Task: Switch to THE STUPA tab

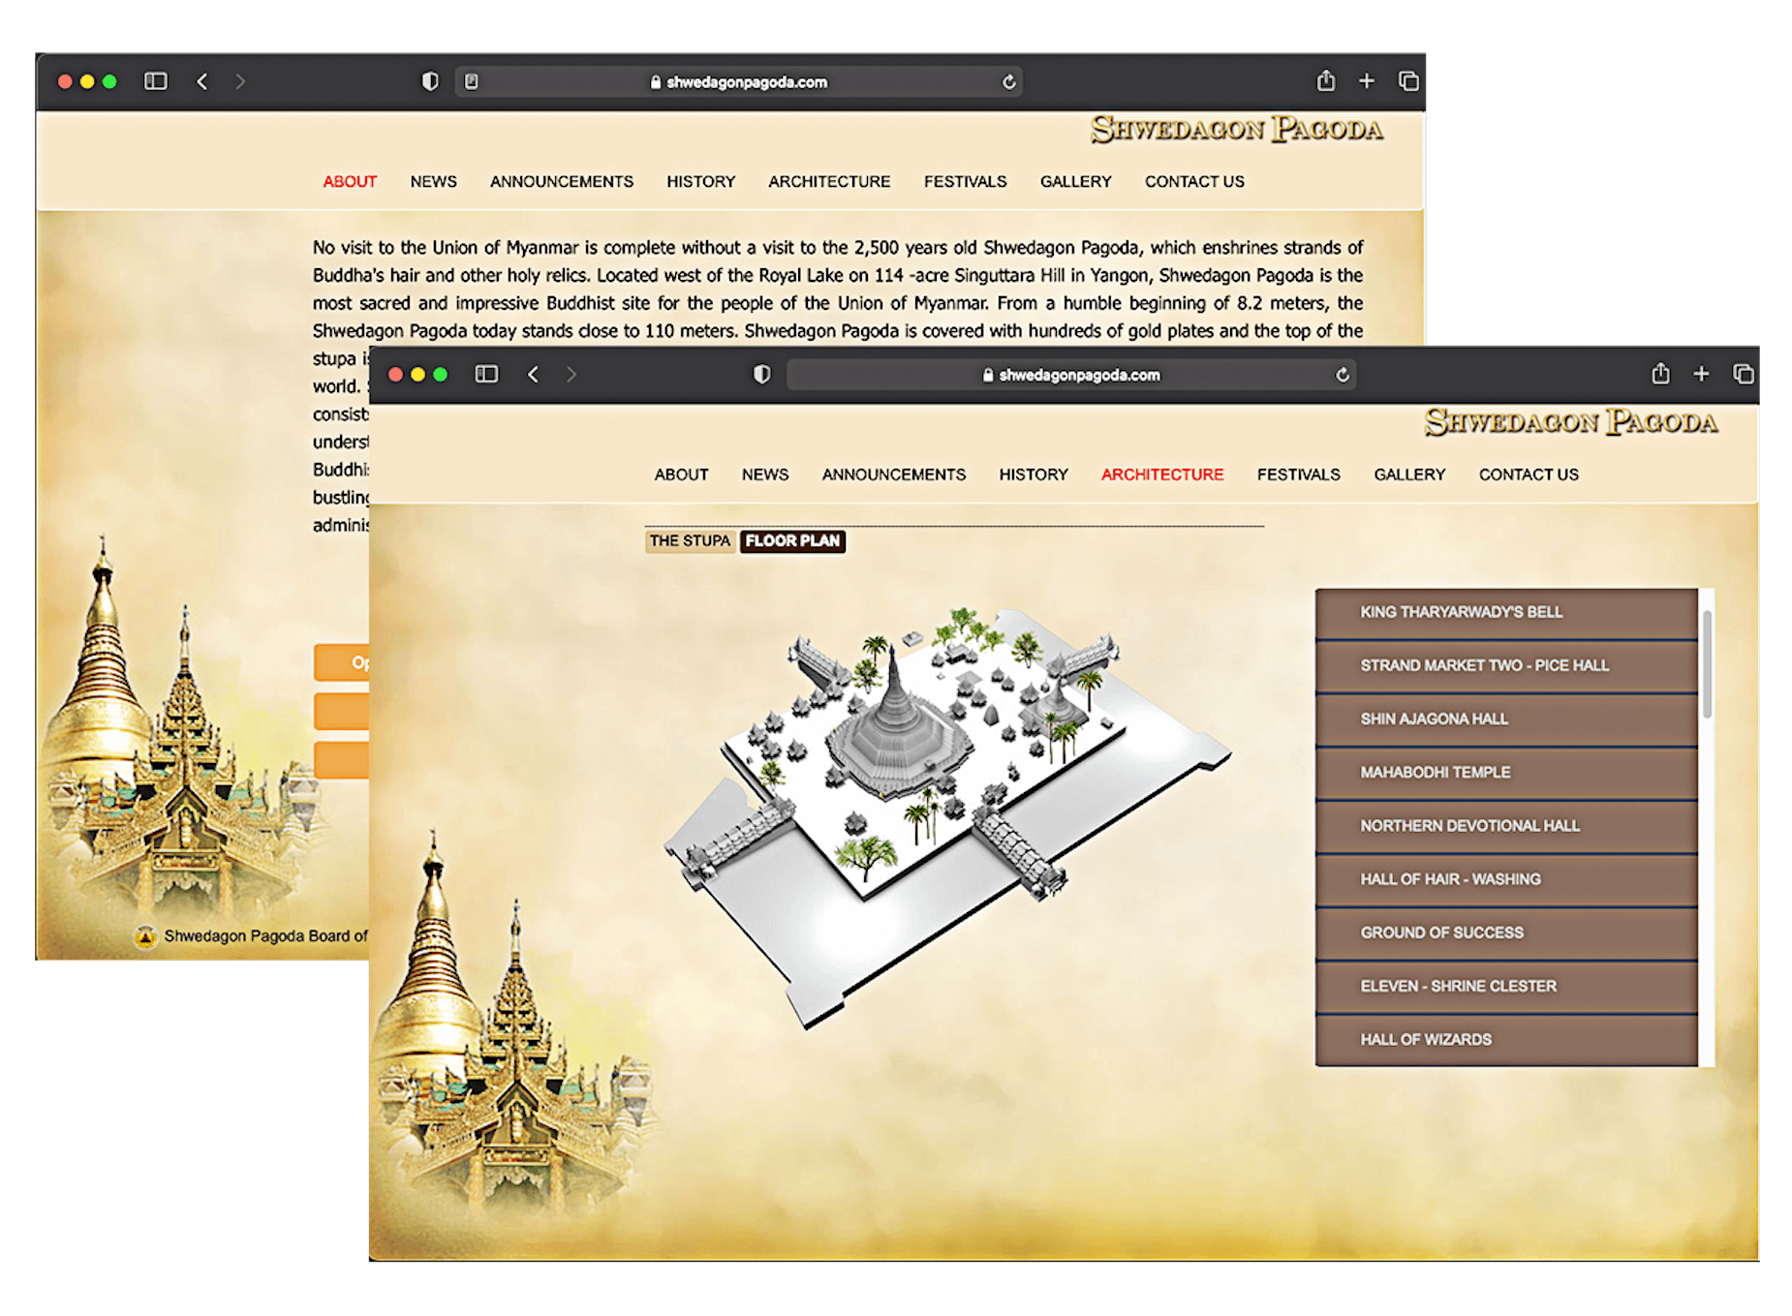Action: pyautogui.click(x=690, y=540)
